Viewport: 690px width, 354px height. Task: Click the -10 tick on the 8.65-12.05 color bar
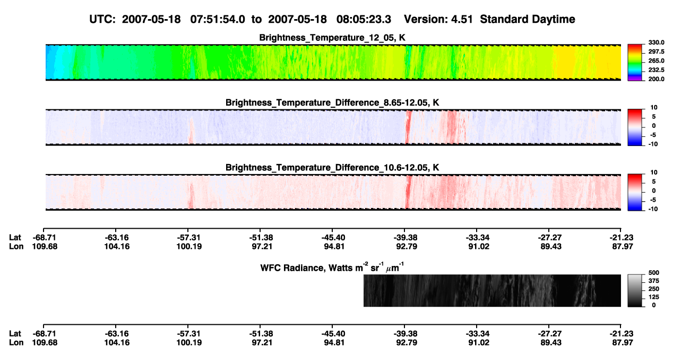click(653, 143)
